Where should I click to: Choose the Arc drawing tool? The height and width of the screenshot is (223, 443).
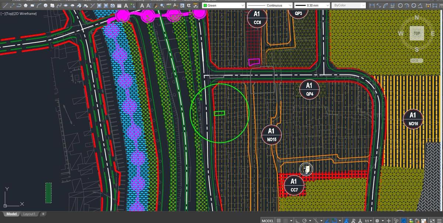(39, 6)
